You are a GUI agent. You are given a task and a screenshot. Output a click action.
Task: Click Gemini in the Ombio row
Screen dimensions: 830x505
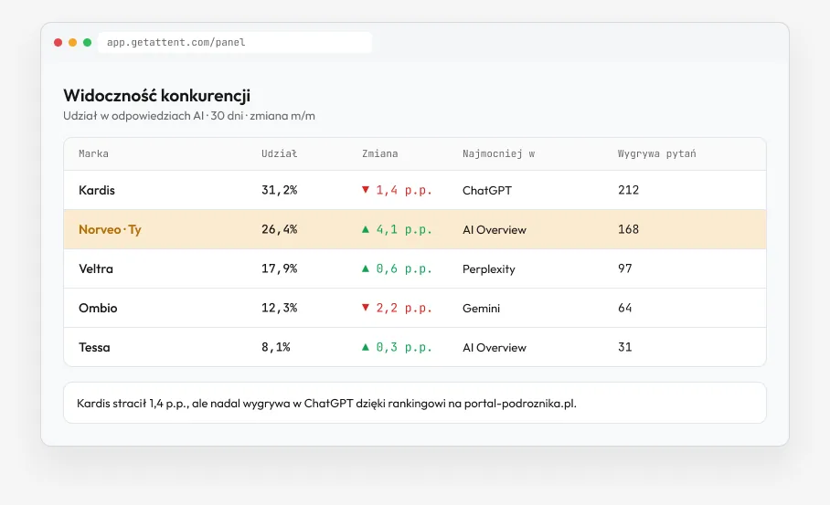click(x=481, y=309)
